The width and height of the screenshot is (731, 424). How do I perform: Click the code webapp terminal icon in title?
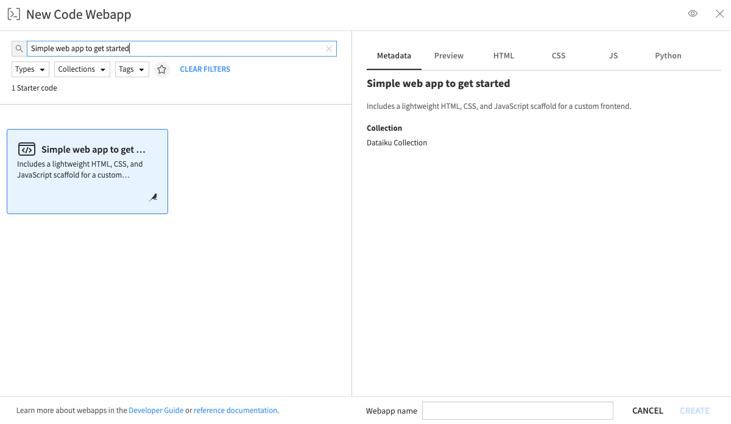click(x=13, y=14)
